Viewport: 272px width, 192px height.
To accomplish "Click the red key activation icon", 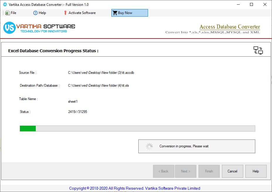I will (x=65, y=13).
